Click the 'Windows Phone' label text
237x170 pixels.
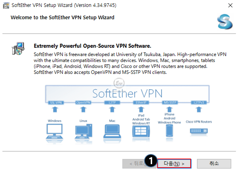coord(169,122)
